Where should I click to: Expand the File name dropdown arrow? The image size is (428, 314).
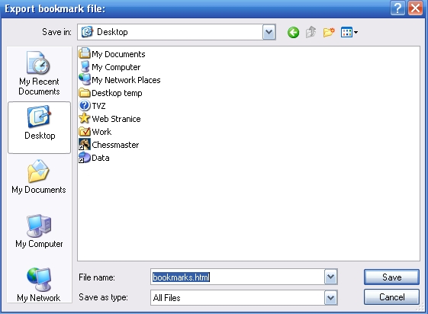(x=331, y=277)
